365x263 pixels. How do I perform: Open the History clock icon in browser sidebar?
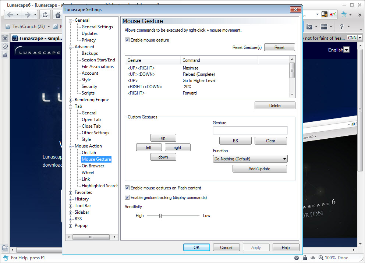click(x=5, y=46)
